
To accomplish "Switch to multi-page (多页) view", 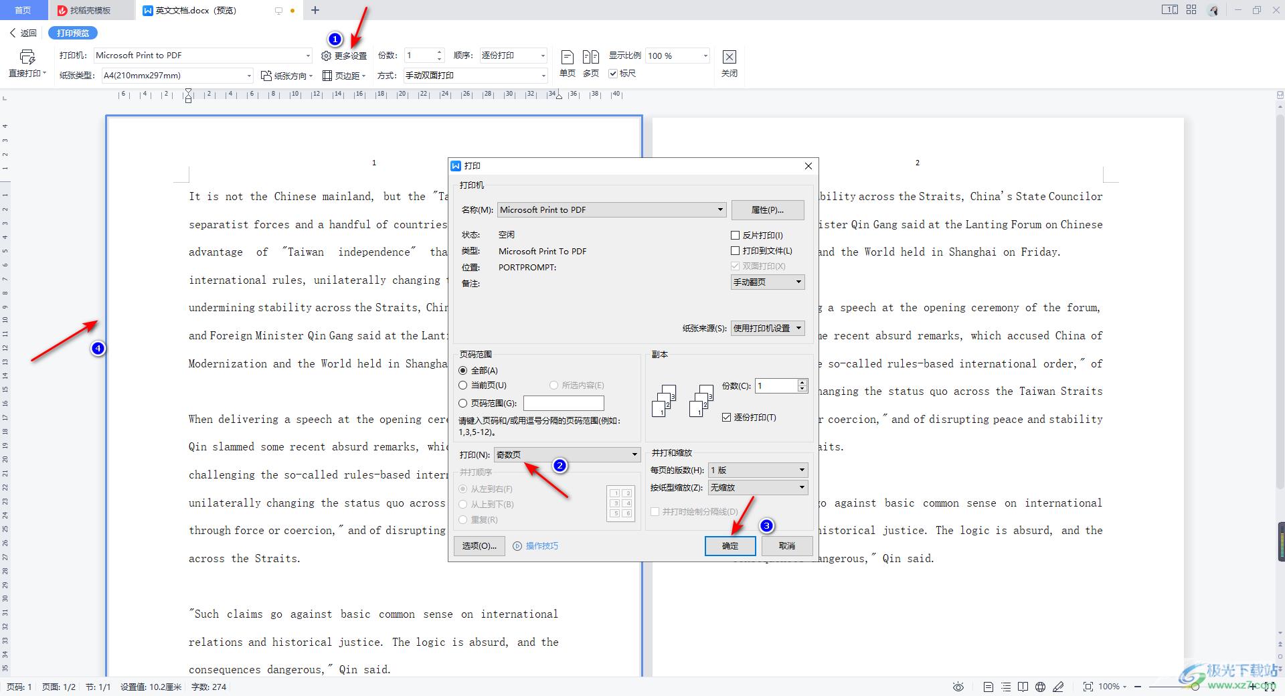I will click(x=590, y=64).
